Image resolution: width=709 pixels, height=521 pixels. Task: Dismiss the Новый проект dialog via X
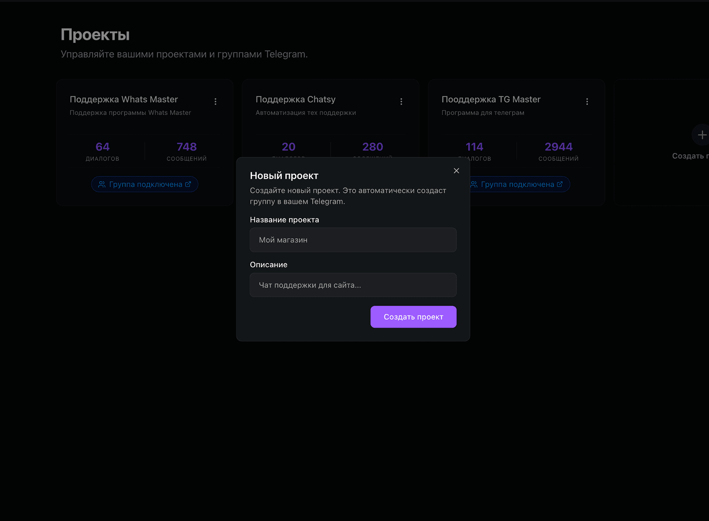pyautogui.click(x=456, y=170)
